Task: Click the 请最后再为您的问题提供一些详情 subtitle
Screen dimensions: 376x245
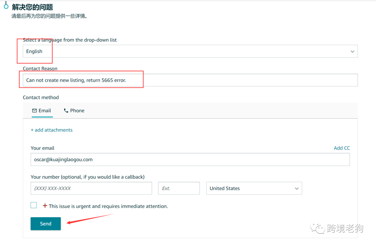Action: click(49, 16)
